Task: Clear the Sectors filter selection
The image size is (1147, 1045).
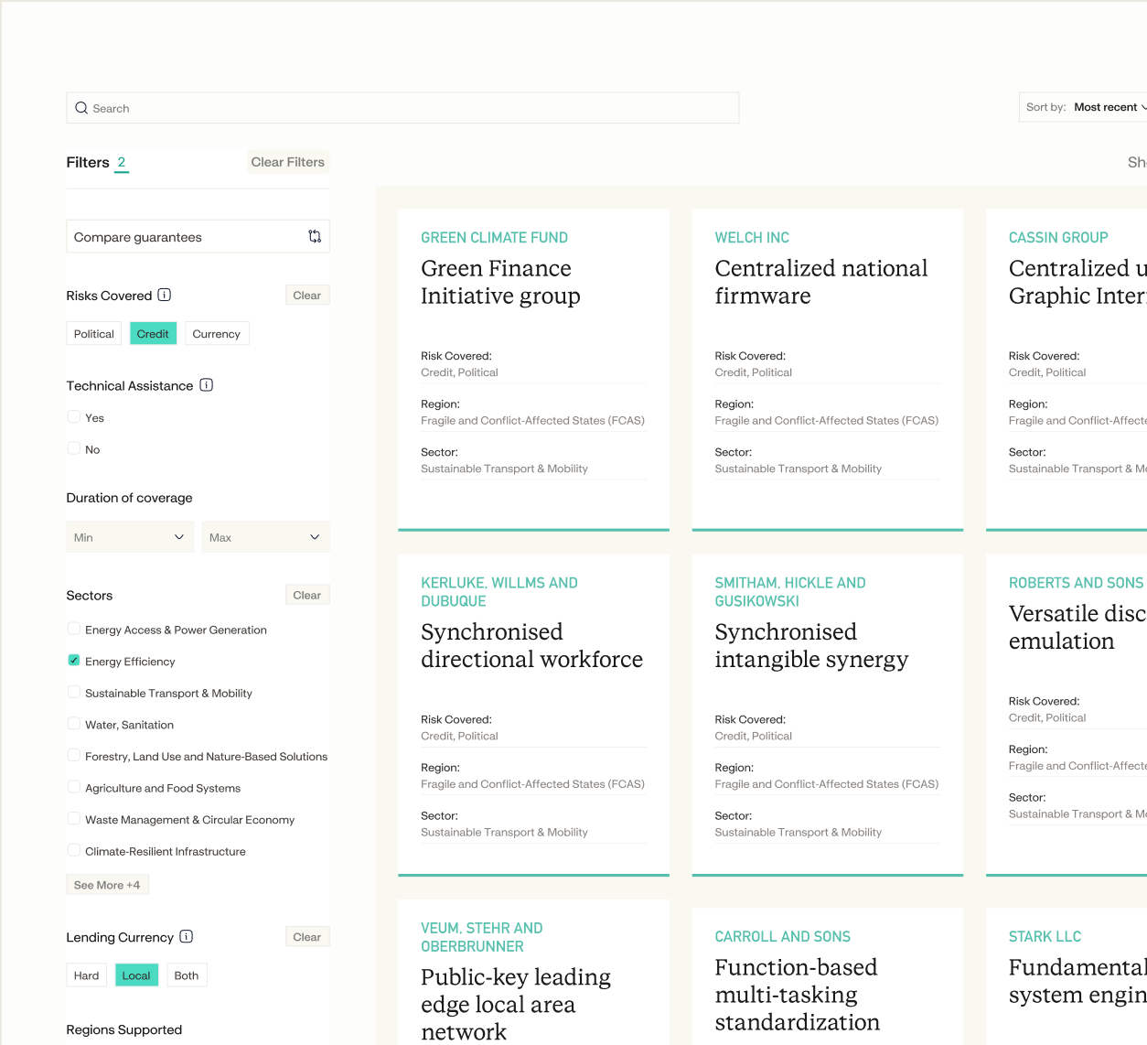Action: pos(307,595)
